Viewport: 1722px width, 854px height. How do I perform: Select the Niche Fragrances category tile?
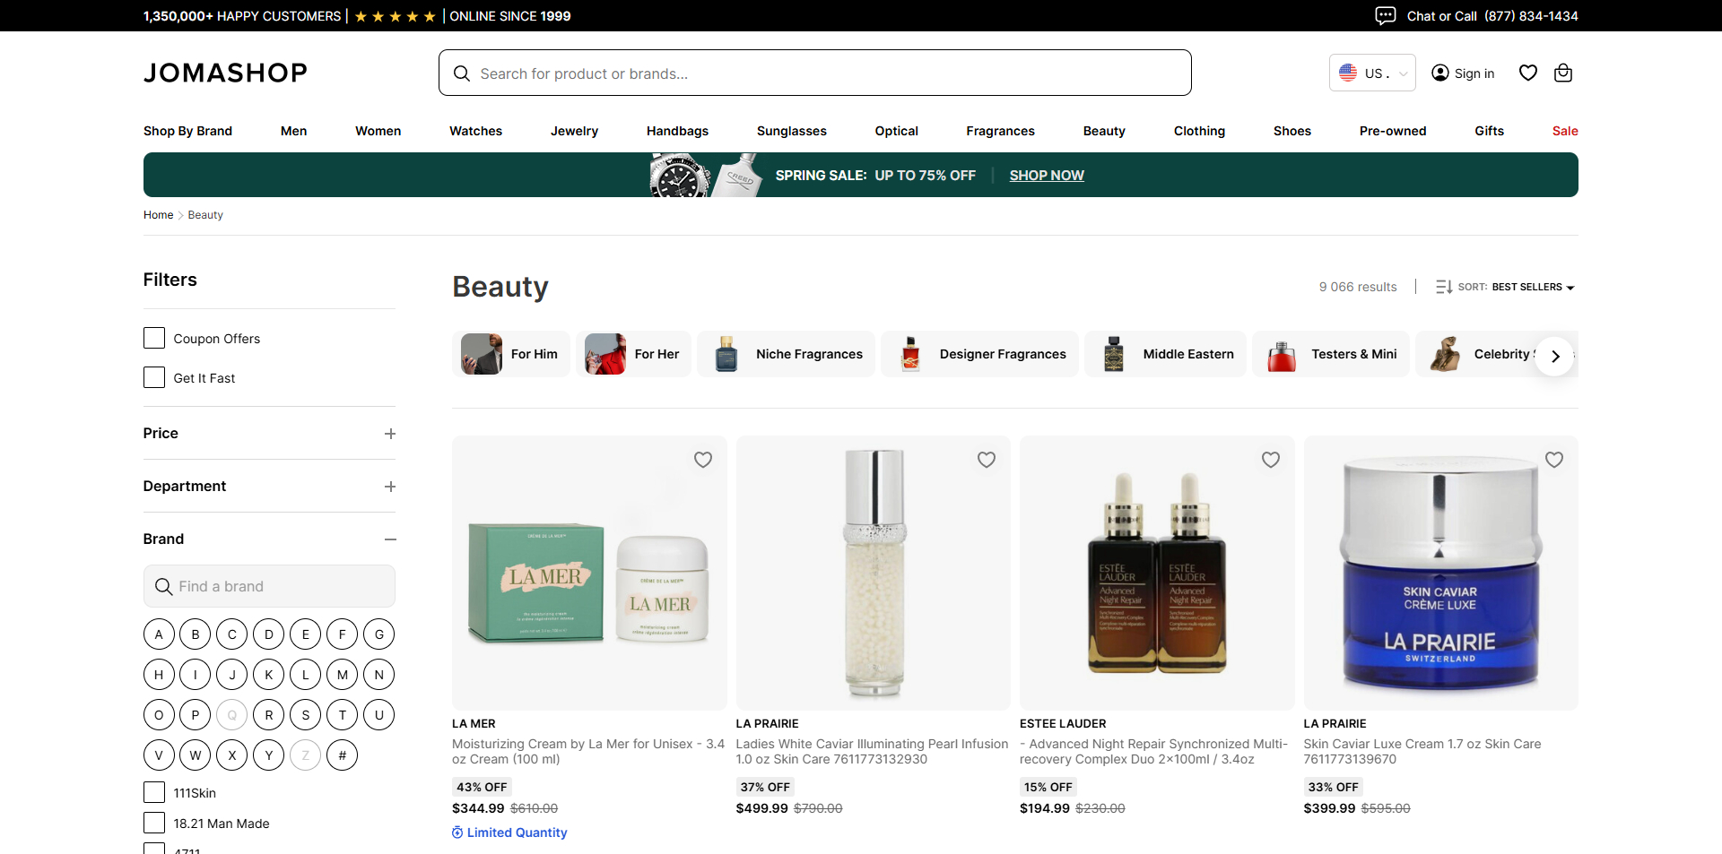[x=785, y=353]
